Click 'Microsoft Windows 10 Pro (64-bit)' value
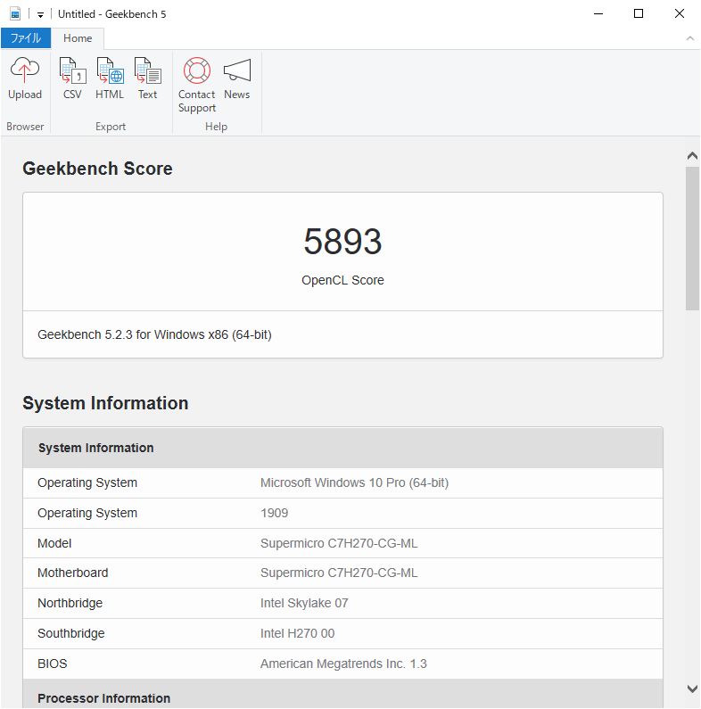The image size is (701, 709). click(354, 482)
